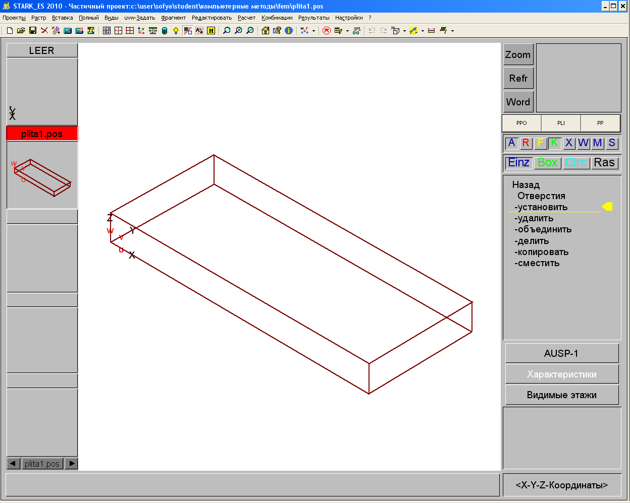This screenshot has height=503, width=630.
Task: Save the project with floppy disk icon
Action: pos(33,31)
